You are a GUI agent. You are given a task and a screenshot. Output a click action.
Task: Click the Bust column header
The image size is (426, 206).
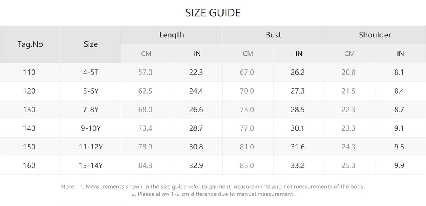pyautogui.click(x=273, y=35)
